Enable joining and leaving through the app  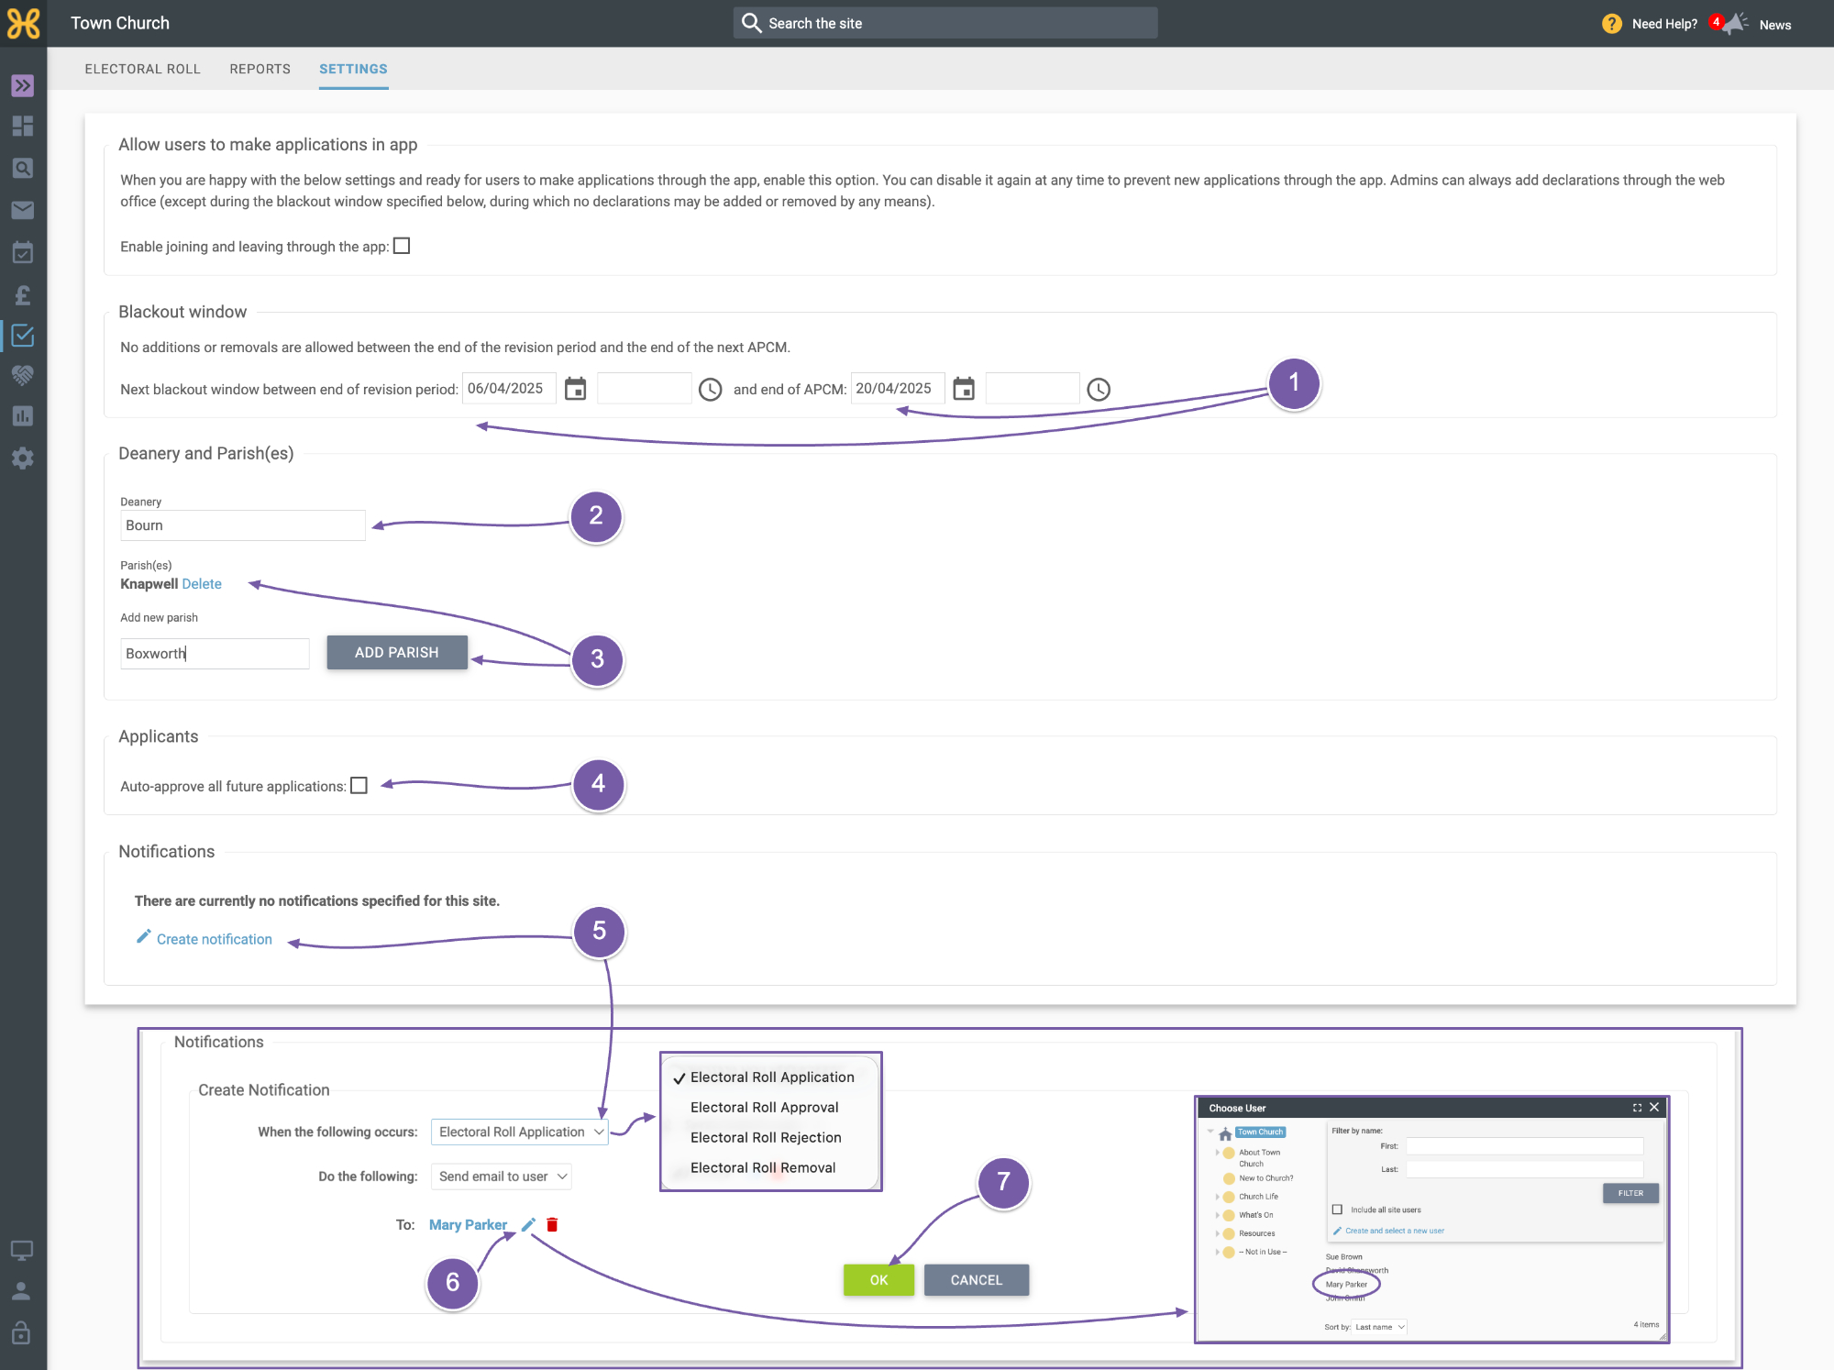click(x=402, y=246)
